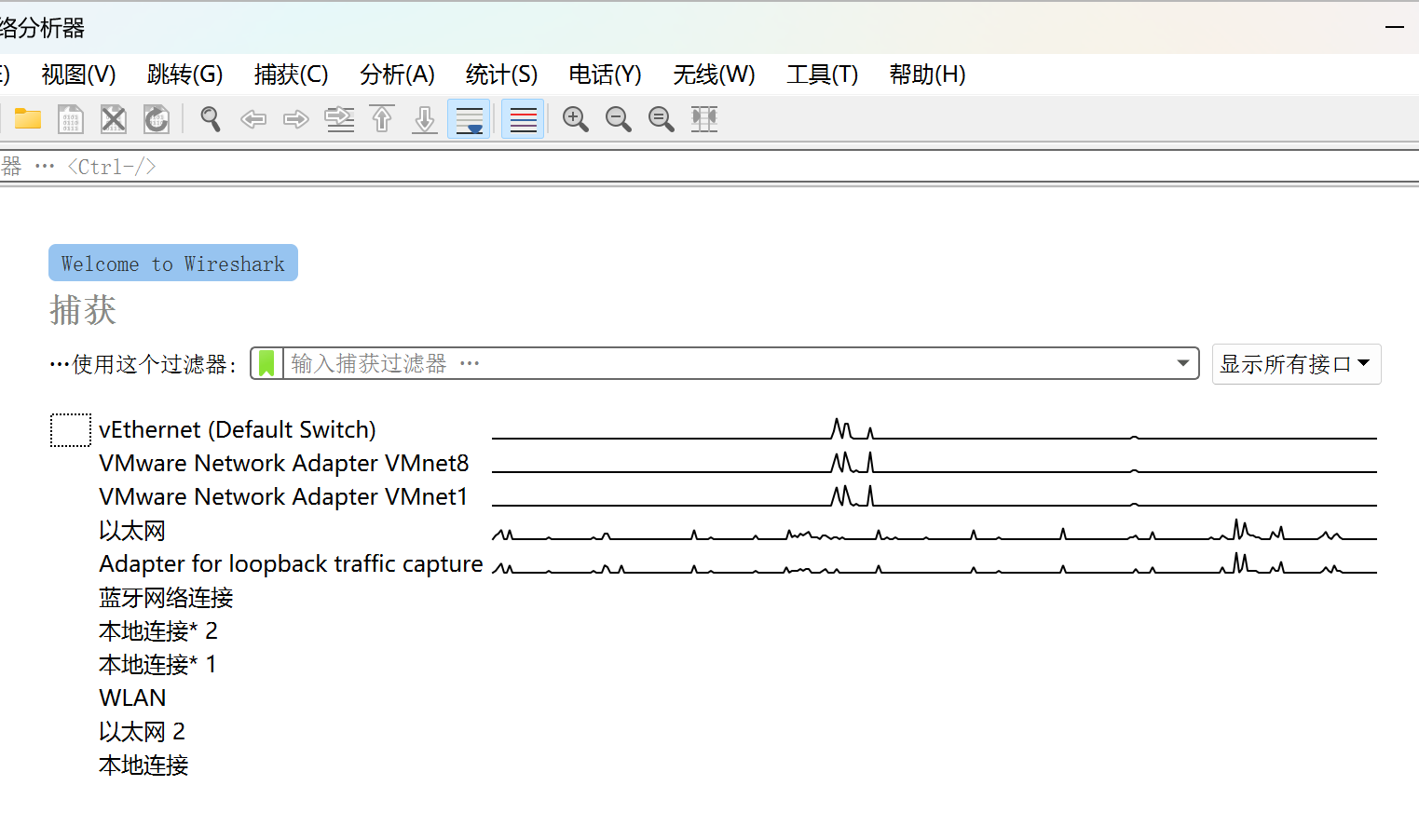The height and width of the screenshot is (826, 1419).
Task: Click the go to last packet icon
Action: (425, 119)
